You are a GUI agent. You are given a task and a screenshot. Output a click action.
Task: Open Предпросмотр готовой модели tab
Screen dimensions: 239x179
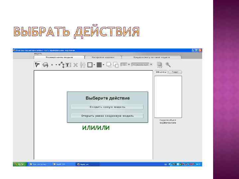click(x=151, y=57)
